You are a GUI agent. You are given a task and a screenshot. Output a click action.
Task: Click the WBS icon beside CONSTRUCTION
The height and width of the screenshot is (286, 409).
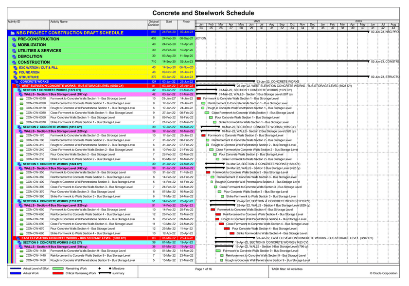point(14,62)
